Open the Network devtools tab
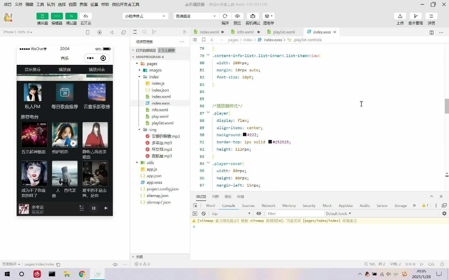Image resolution: width=449 pixels, height=280 pixels. coord(268,205)
